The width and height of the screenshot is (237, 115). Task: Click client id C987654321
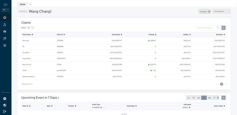[61, 59]
